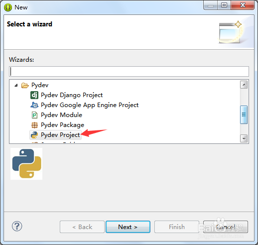Select Pydev Google App Engine Project entry
The height and width of the screenshot is (245, 258).
pos(90,105)
